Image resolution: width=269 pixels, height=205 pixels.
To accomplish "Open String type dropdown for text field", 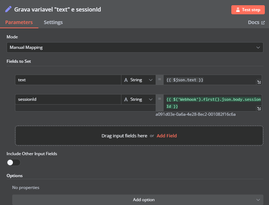I will click(138, 80).
